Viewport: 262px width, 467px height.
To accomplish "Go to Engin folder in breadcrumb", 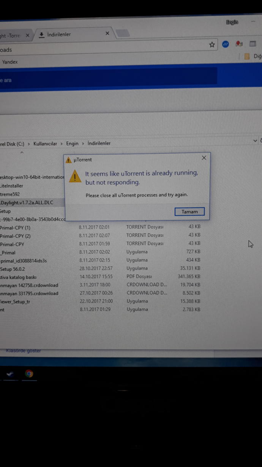I will tap(72, 143).
